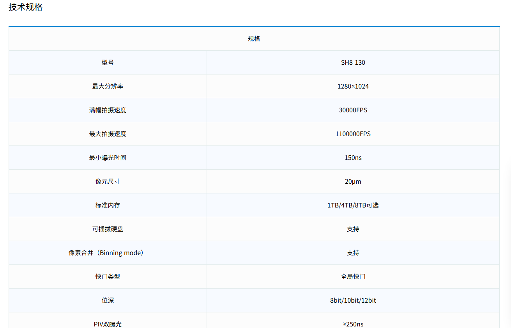511x328 pixels.
Task: Click the 8bit/10bit/12bit value cell
Action: tap(353, 300)
